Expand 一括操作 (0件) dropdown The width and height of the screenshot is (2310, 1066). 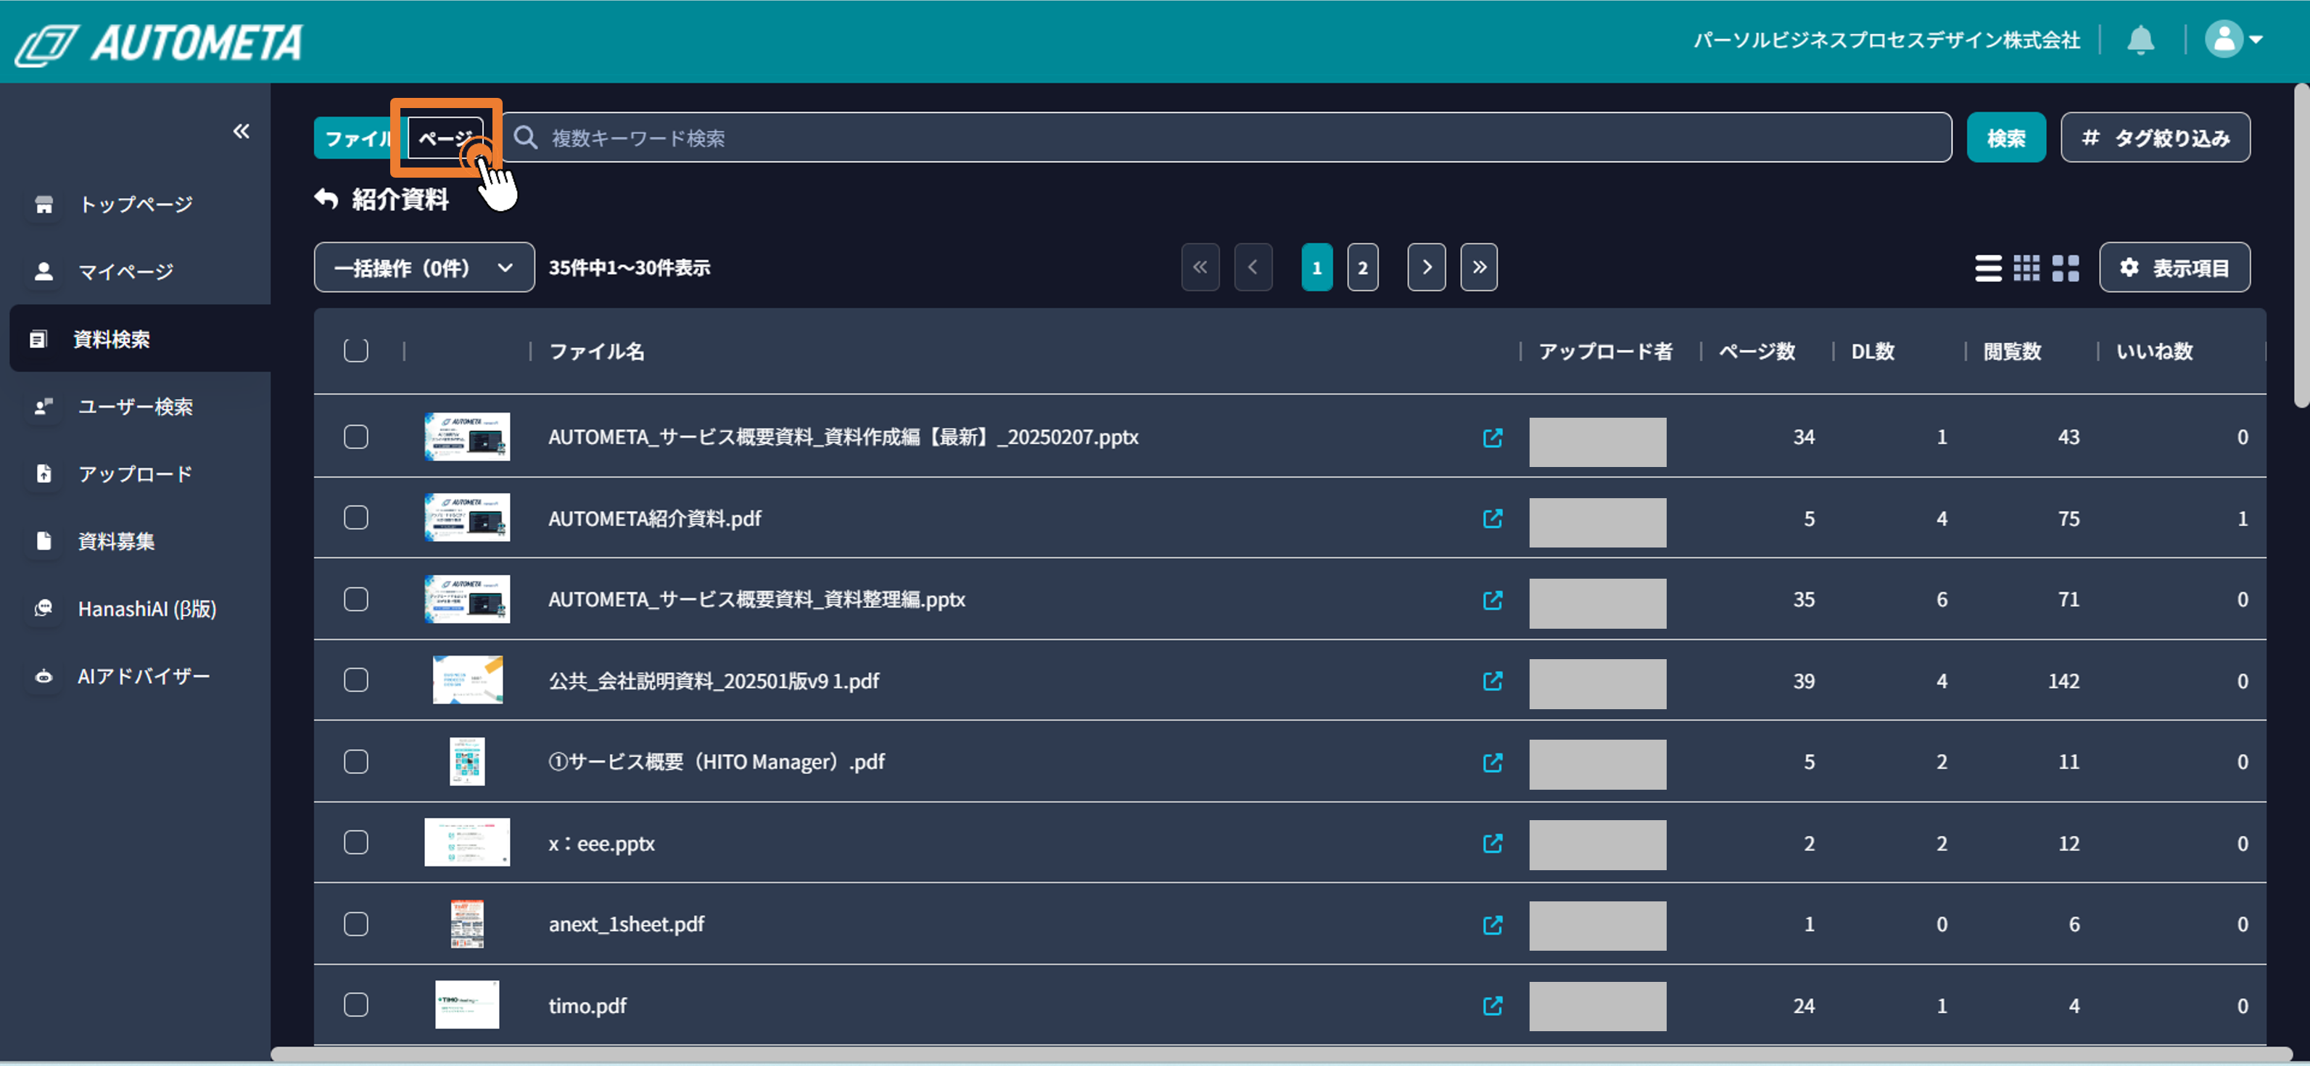(424, 267)
